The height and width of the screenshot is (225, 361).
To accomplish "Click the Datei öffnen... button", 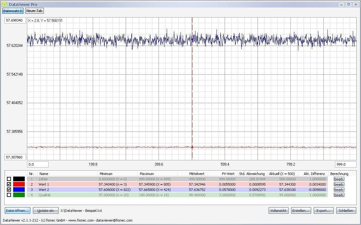I will click(x=18, y=211).
